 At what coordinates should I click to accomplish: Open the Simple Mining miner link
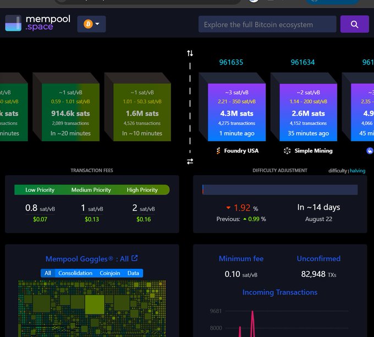coord(313,151)
